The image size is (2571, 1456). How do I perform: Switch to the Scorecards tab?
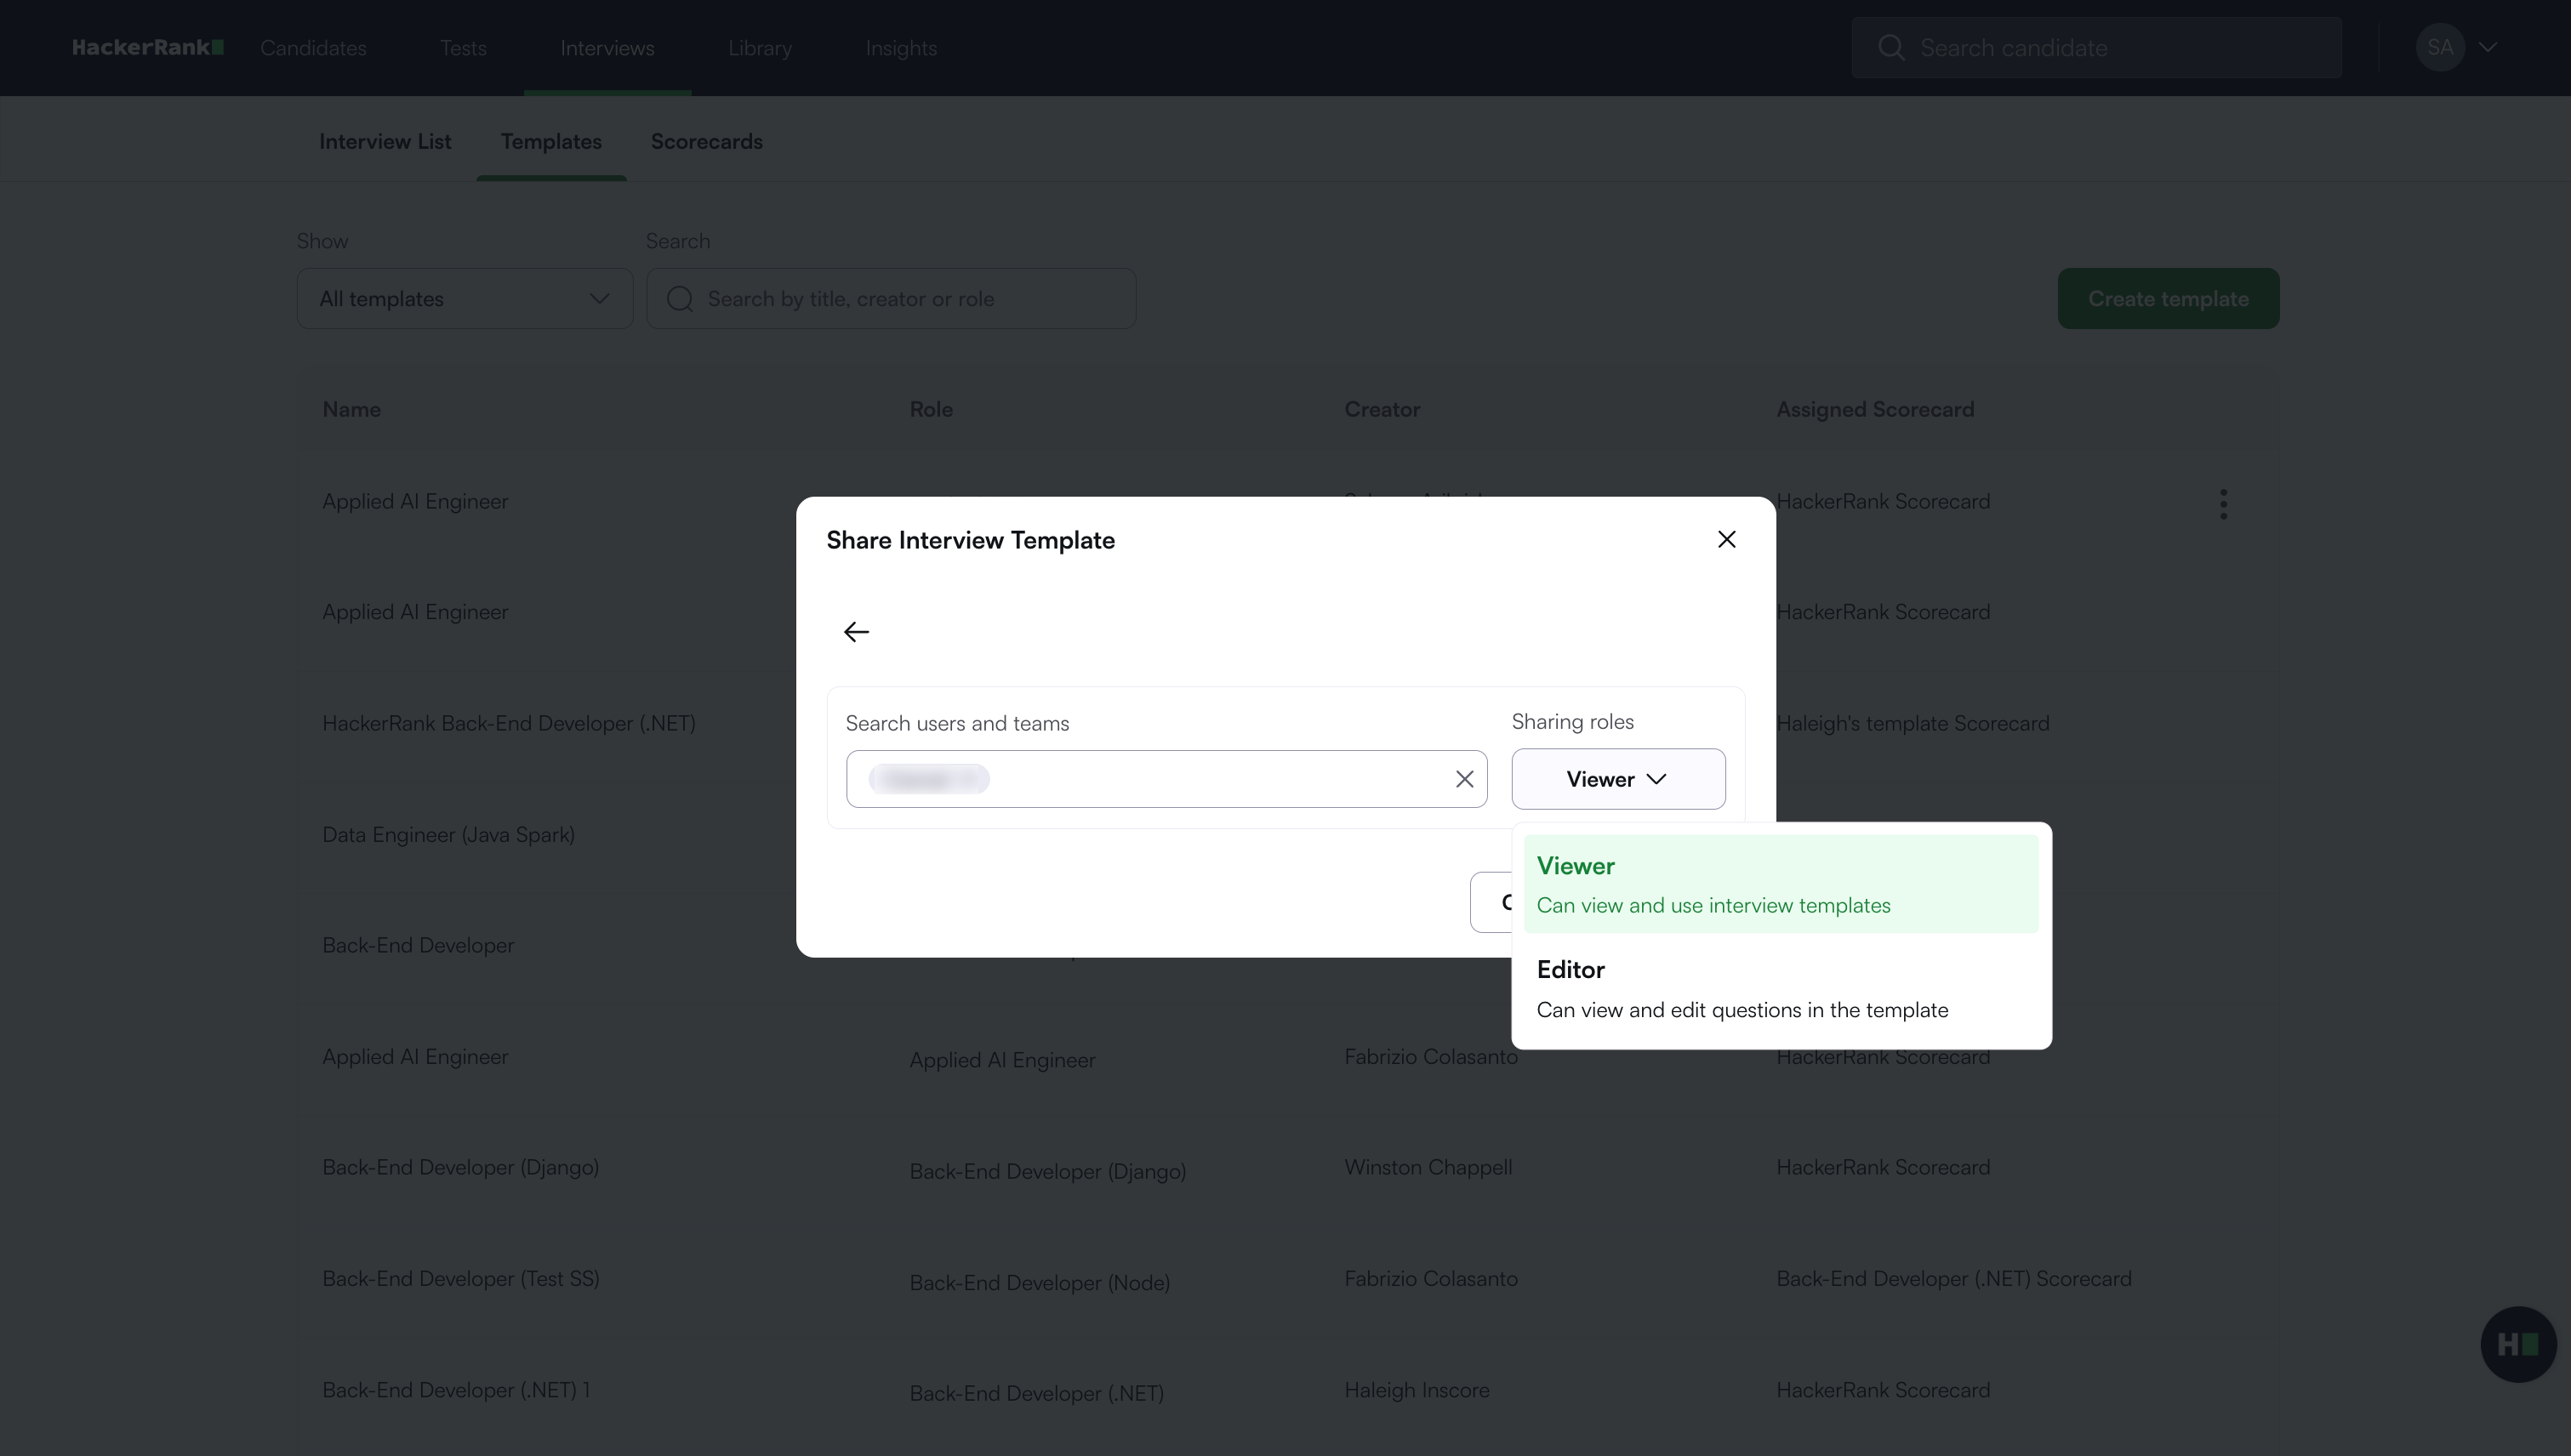(x=706, y=142)
